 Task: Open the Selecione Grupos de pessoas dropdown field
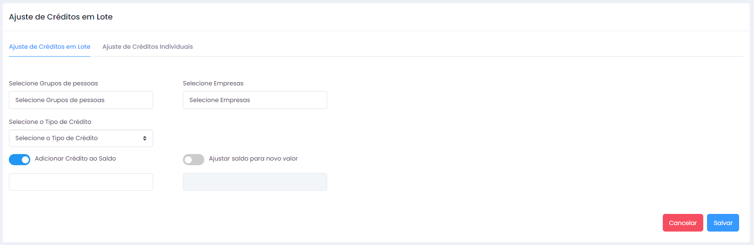tap(81, 100)
